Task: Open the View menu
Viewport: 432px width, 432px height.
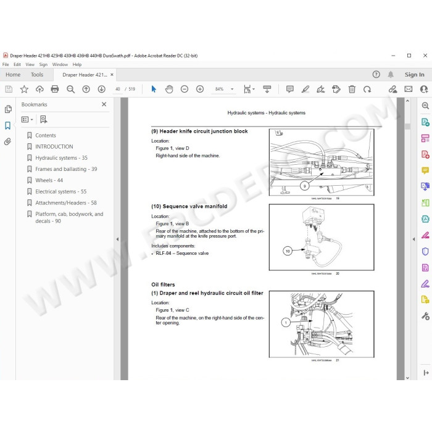Action: 30,64
